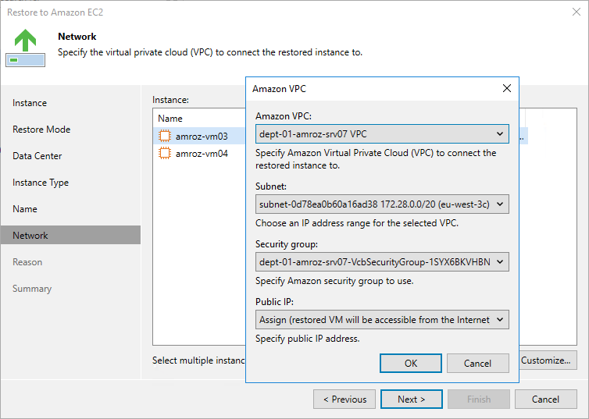
Task: Click the Name column header
Action: (x=170, y=119)
